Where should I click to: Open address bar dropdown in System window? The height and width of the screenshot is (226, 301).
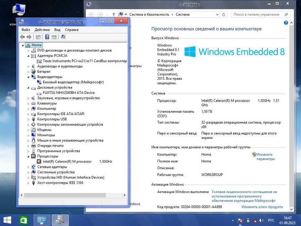(x=217, y=15)
